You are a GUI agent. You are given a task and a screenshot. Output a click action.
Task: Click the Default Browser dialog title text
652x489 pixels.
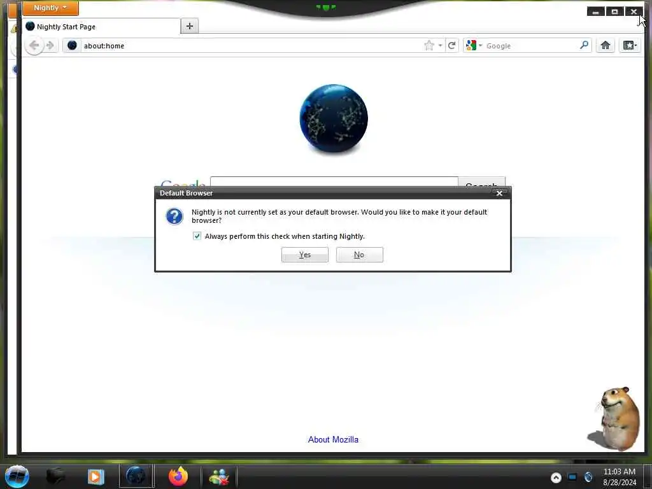pyautogui.click(x=187, y=193)
